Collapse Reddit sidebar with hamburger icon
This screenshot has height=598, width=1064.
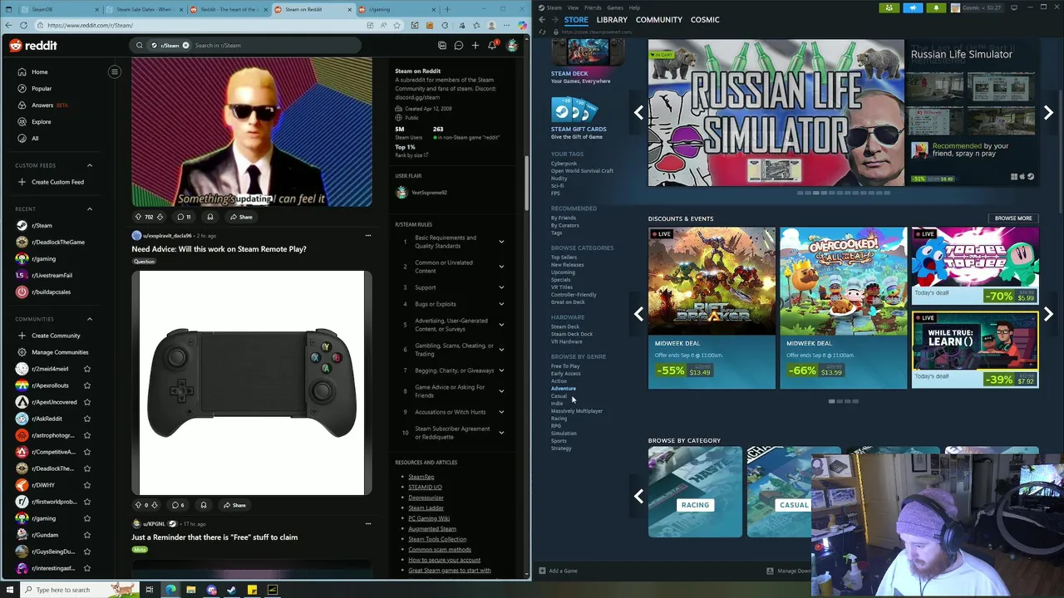point(115,72)
